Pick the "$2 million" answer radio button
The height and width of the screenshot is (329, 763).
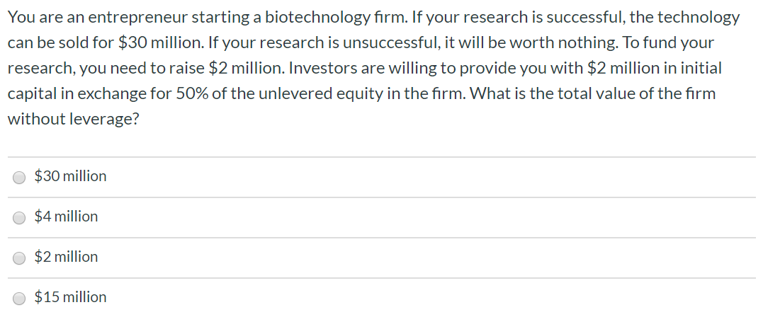pyautogui.click(x=20, y=258)
